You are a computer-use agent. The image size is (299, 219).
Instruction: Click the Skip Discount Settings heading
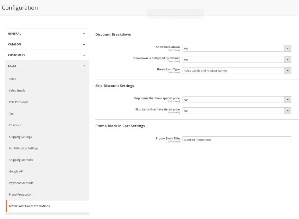point(115,86)
